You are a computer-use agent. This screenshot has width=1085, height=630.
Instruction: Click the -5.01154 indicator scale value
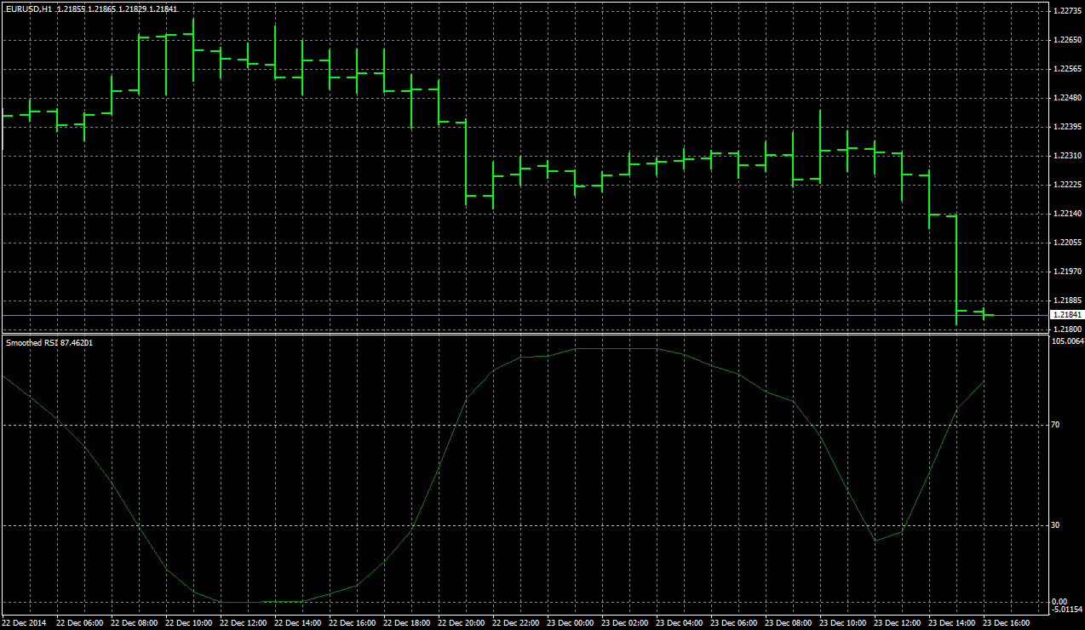coord(1066,610)
